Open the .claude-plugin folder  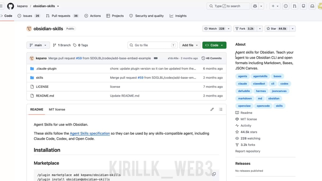[x=46, y=69]
